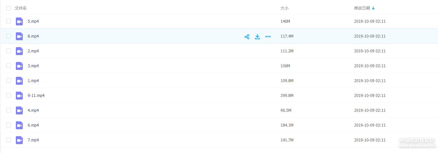
Task: Open more options for 8.mp4
Action: (x=268, y=37)
